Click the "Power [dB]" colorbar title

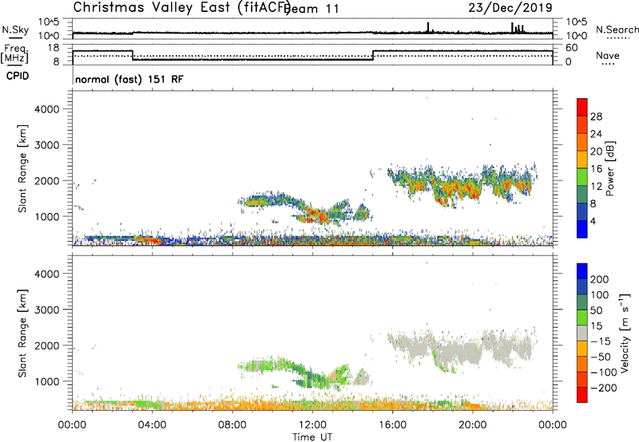(609, 168)
